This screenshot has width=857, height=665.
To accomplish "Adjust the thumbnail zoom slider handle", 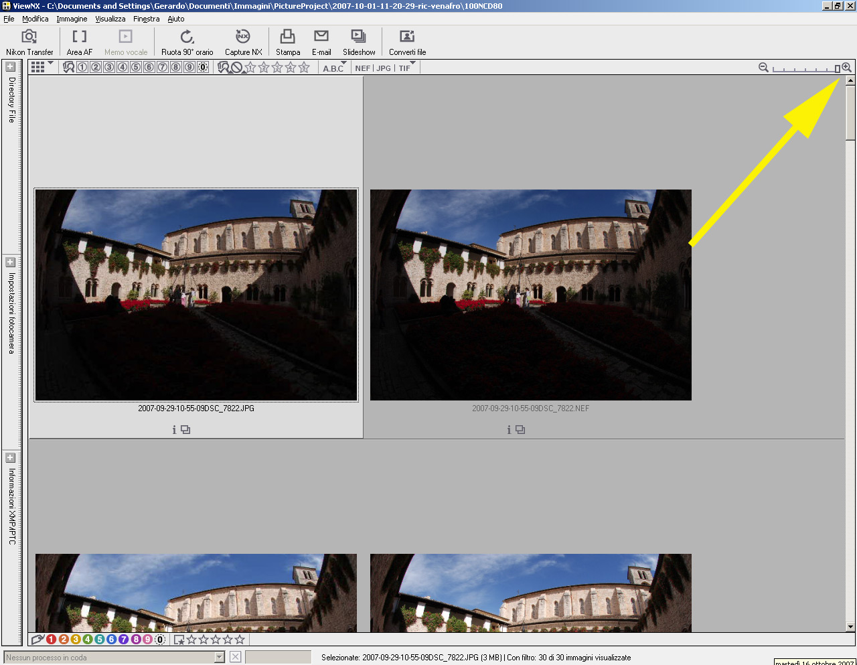I will [x=837, y=68].
